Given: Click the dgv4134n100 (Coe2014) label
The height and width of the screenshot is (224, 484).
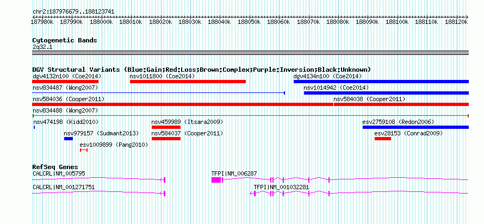Looking at the screenshot, I should 327,76.
